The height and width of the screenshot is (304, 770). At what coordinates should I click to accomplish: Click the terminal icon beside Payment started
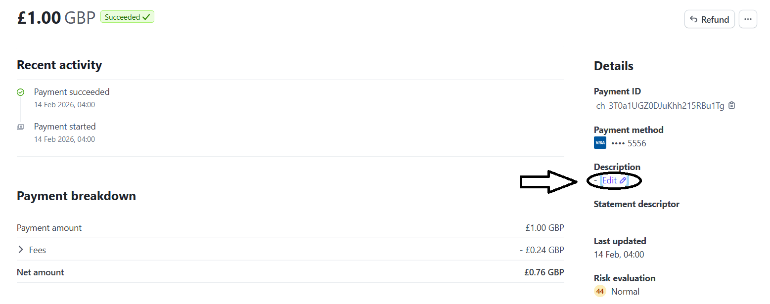(x=20, y=127)
